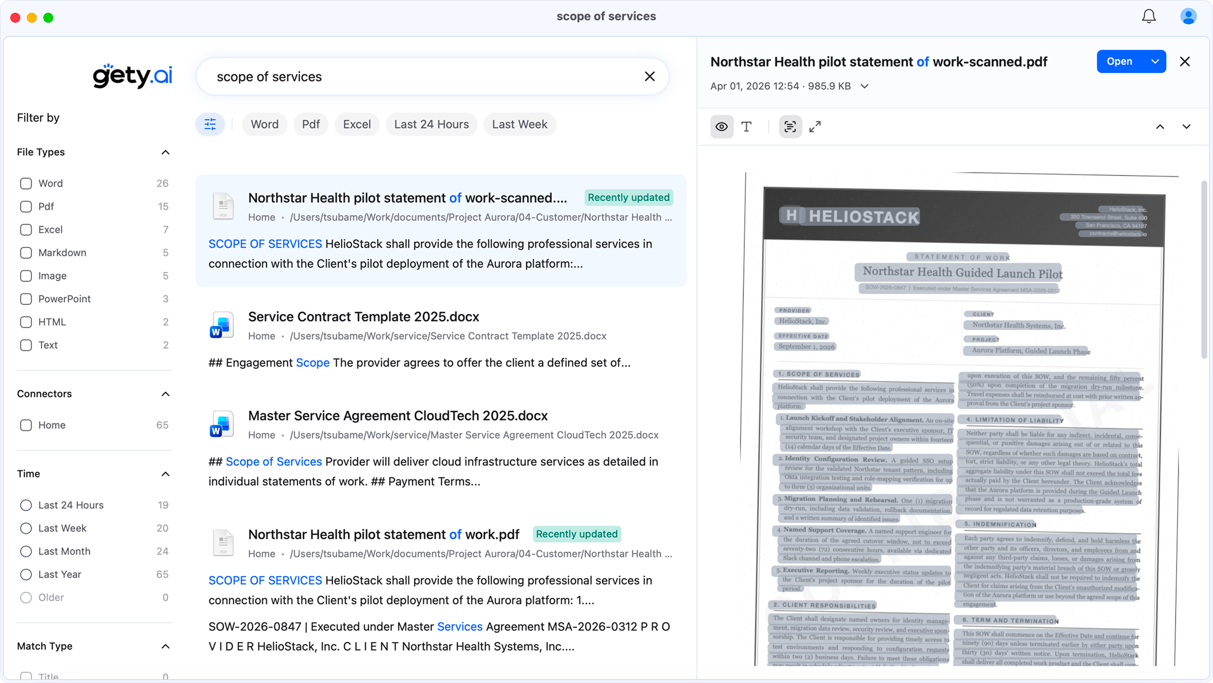The width and height of the screenshot is (1213, 683).
Task: Click the Master Service Agreement CloudTech file path
Action: tap(474, 435)
